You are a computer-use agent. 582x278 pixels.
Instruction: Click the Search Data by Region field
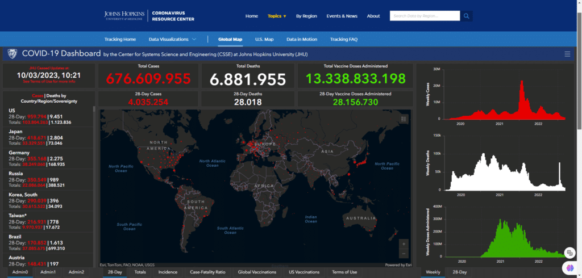pos(425,16)
